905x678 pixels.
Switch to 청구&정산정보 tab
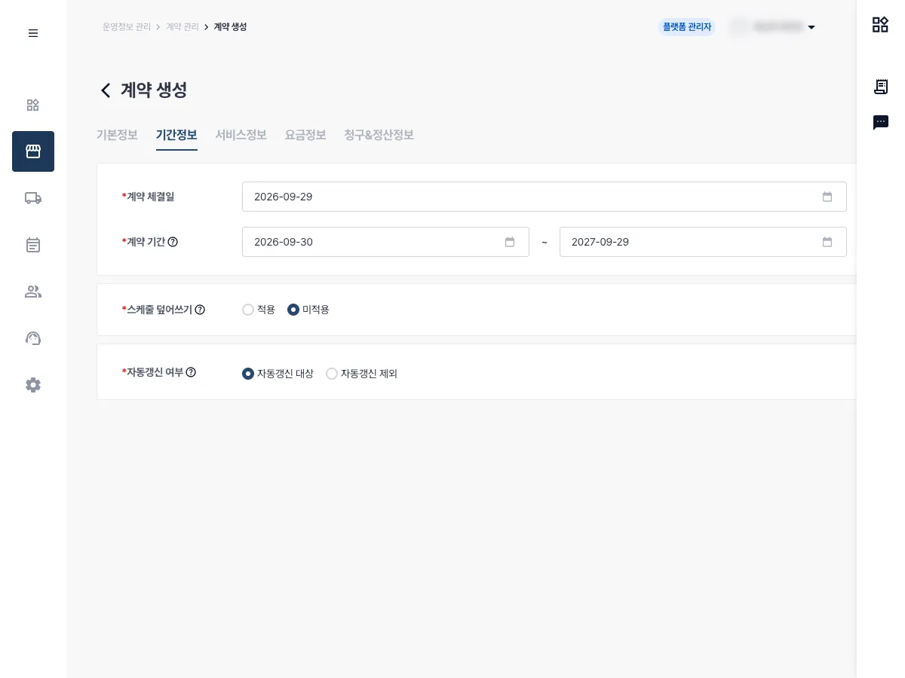click(379, 135)
